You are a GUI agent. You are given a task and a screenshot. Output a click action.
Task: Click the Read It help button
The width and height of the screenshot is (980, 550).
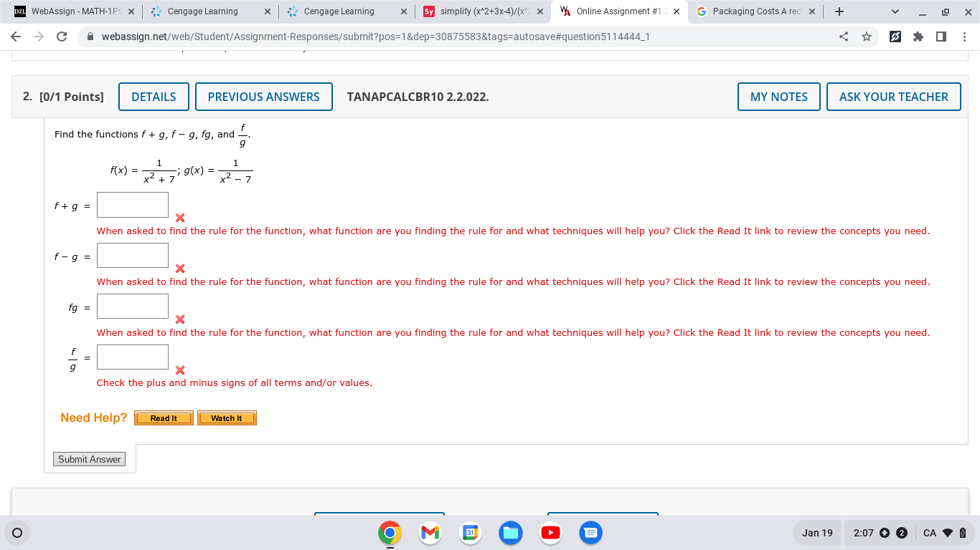[164, 418]
